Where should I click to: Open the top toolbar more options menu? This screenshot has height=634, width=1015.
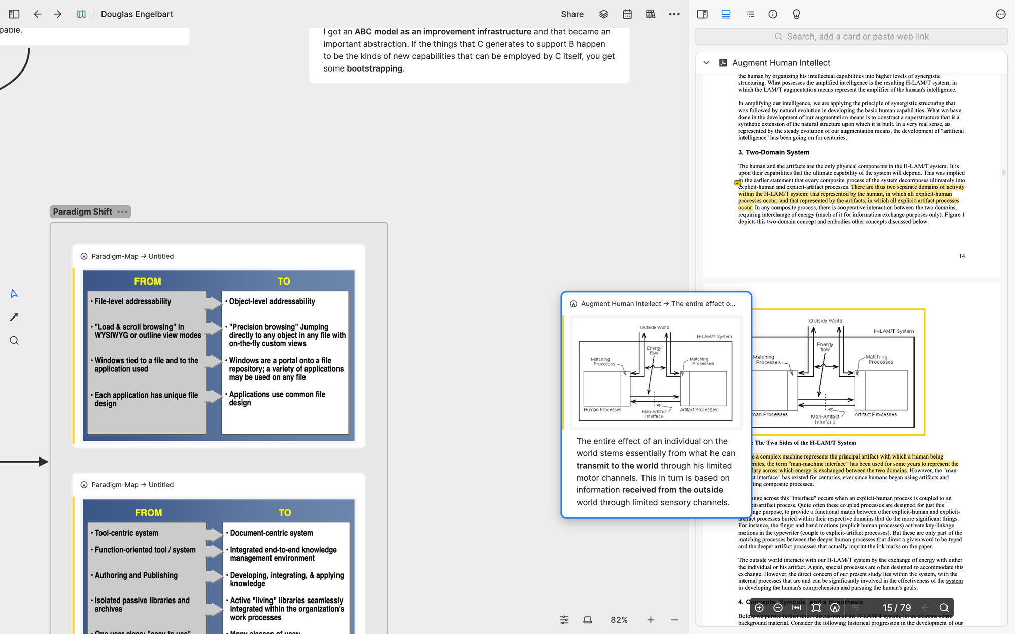(x=674, y=14)
